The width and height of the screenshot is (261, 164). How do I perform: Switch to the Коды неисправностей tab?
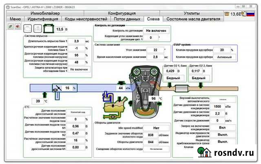tap(86, 19)
